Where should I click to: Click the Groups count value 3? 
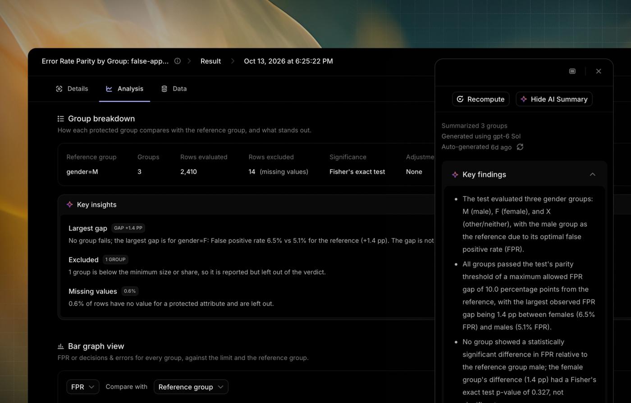139,172
